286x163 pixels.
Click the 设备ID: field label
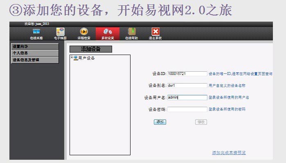tap(159, 74)
